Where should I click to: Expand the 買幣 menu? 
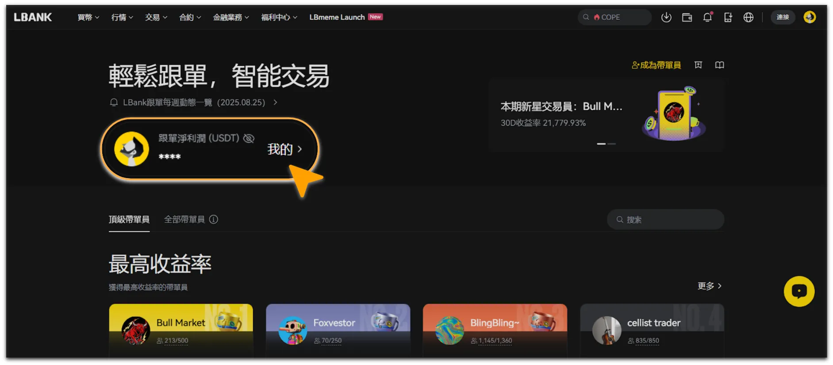(88, 17)
